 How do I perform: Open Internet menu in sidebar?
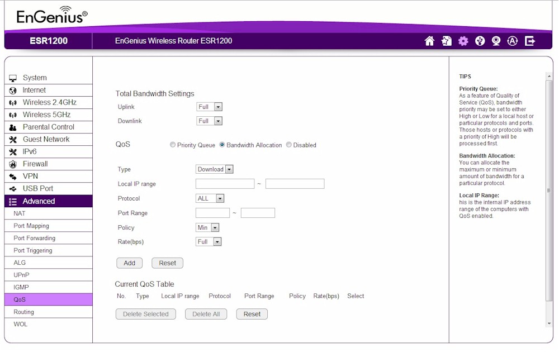(49, 90)
